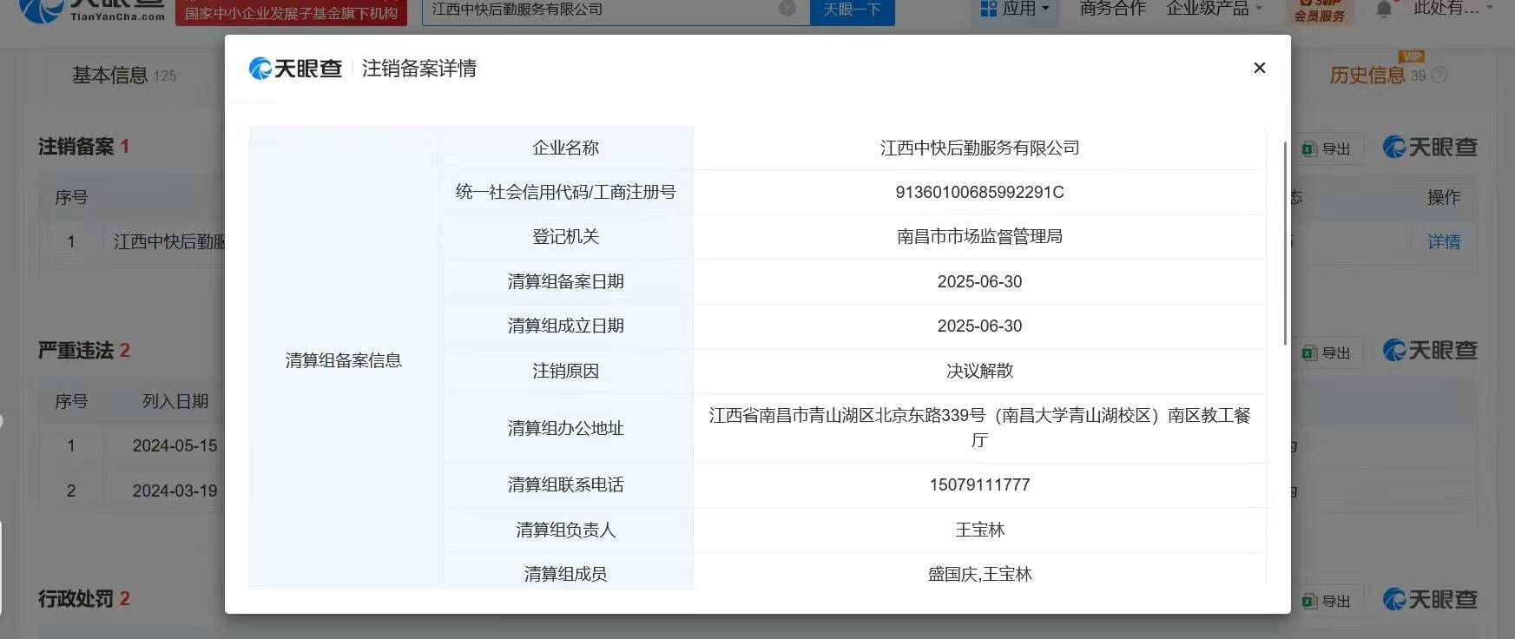Select company name 江西中快后勤服务有限公司 in the dialog
Viewport: 1515px width, 639px height.
980,148
